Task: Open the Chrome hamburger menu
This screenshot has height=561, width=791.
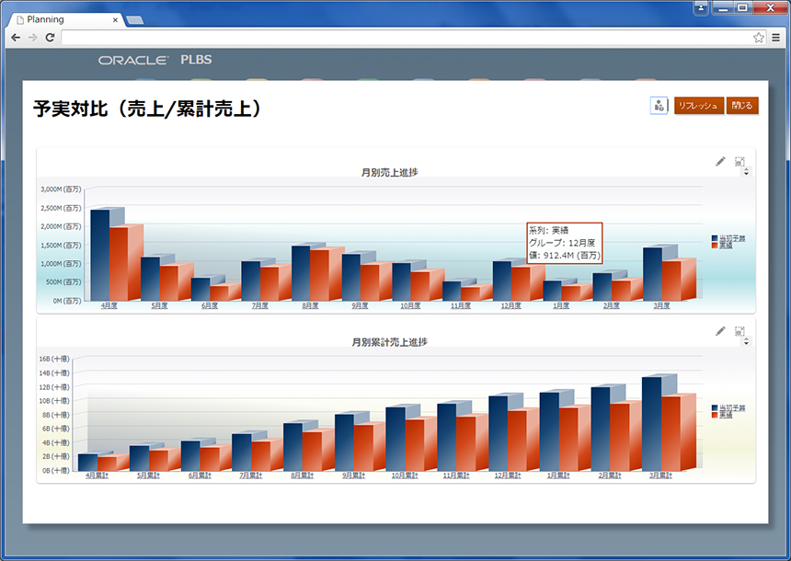Action: [775, 38]
